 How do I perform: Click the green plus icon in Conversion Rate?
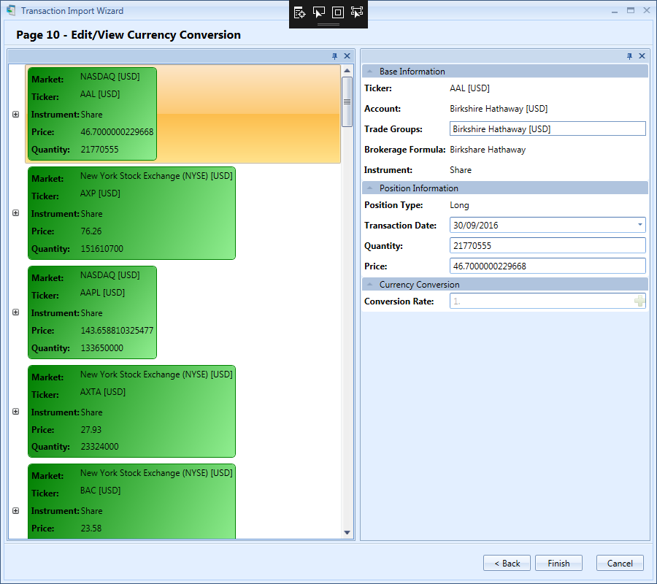[639, 301]
